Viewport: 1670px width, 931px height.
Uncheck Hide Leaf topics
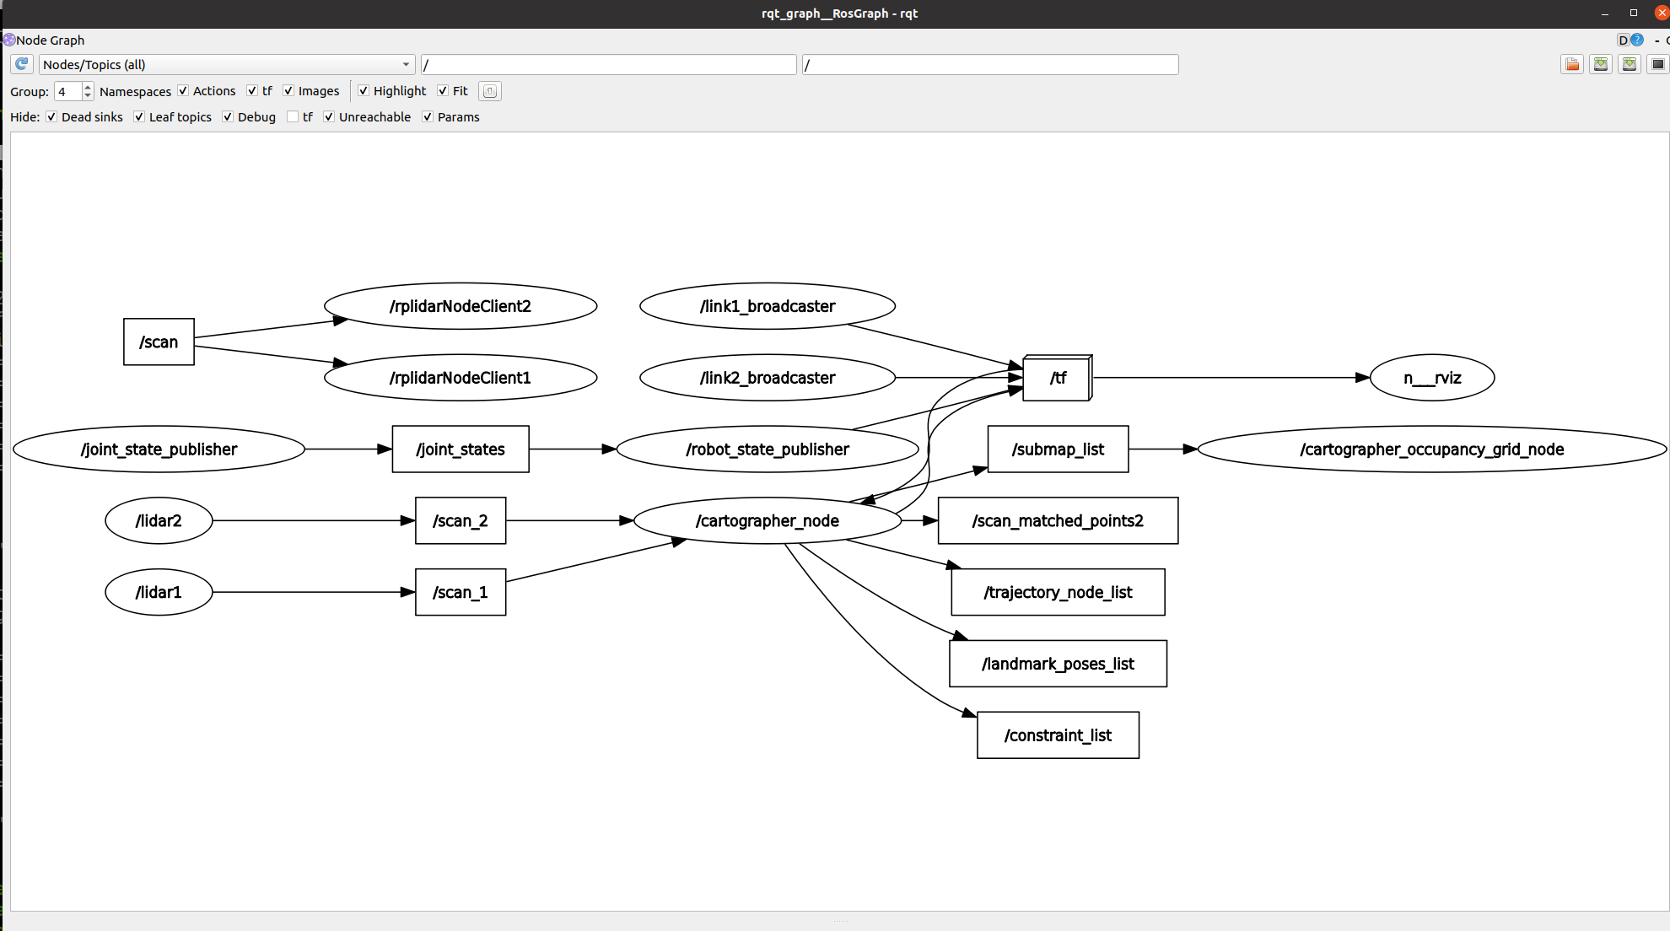[x=139, y=116]
